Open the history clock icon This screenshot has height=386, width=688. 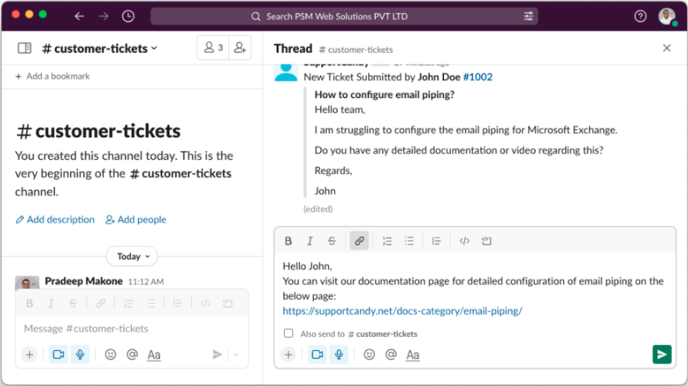pyautogui.click(x=128, y=16)
